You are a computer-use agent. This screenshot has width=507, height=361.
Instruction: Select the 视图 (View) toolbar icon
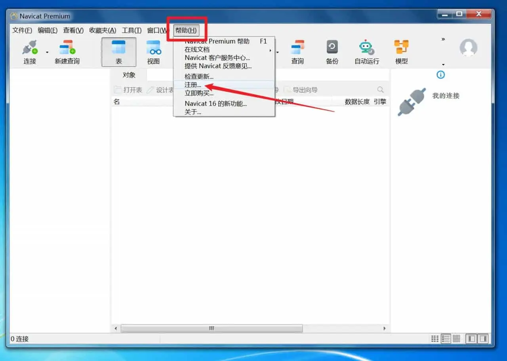click(153, 47)
